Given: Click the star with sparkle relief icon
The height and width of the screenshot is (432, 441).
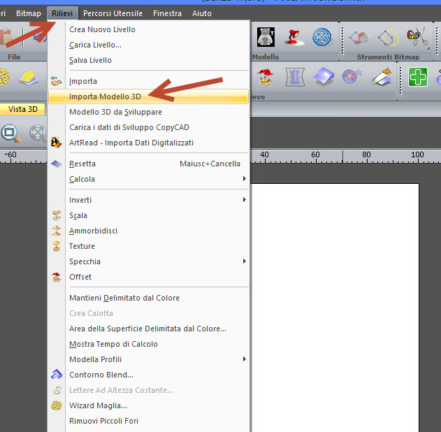Looking at the screenshot, I should (x=352, y=77).
